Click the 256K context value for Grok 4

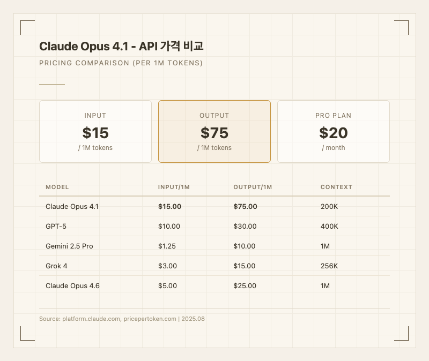(330, 266)
